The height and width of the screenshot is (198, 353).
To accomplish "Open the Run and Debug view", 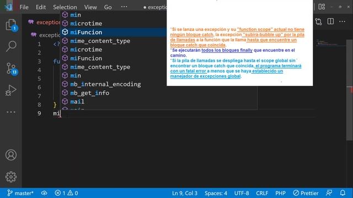I will click(11, 90).
